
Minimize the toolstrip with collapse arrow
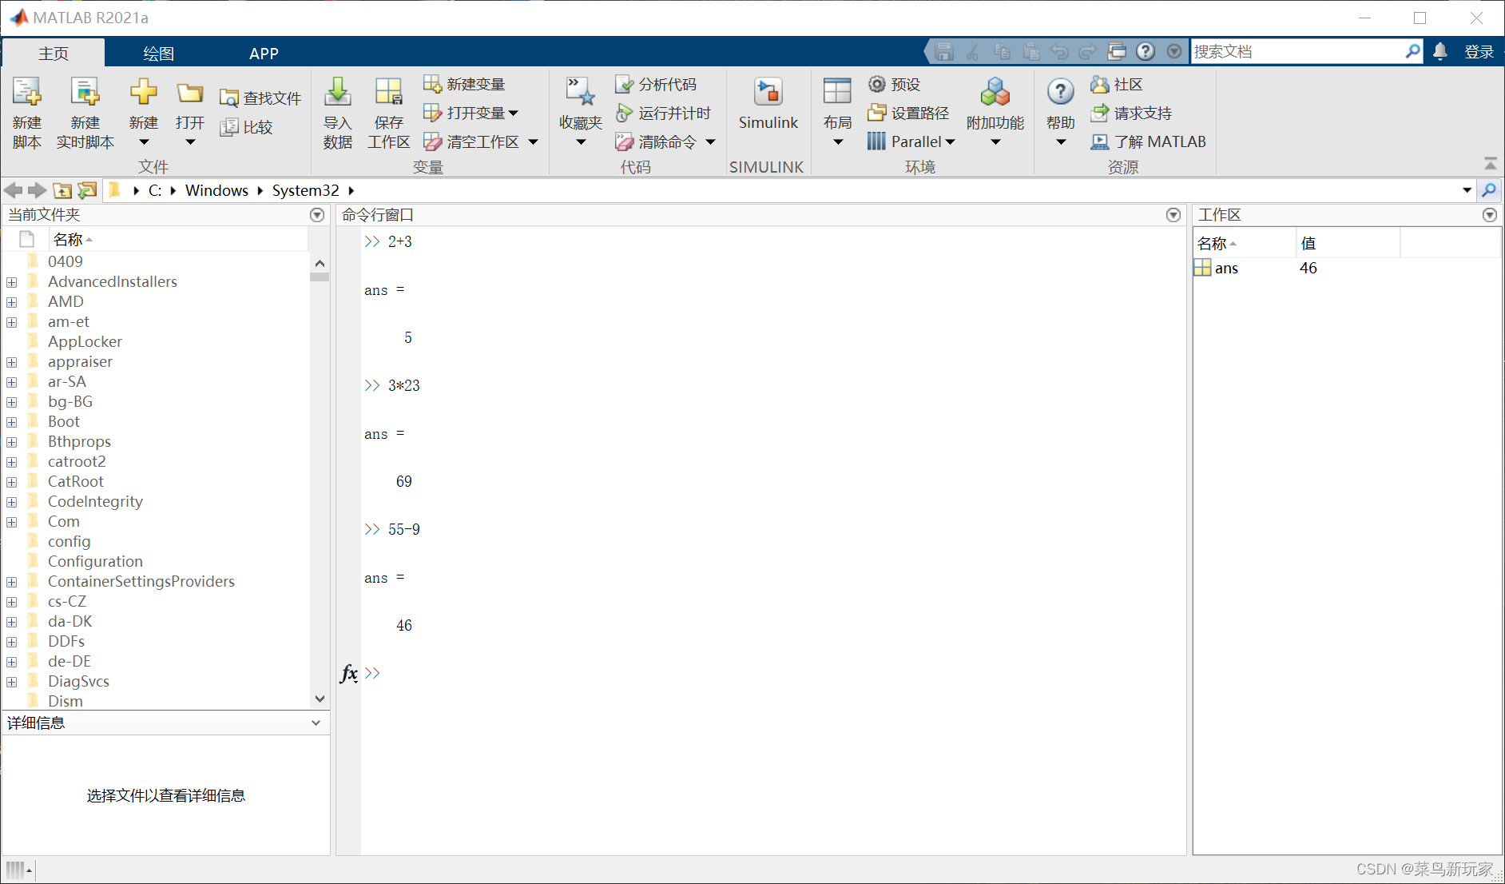(x=1490, y=163)
